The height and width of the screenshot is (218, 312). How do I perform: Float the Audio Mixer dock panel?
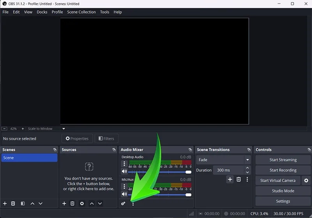tap(190, 150)
